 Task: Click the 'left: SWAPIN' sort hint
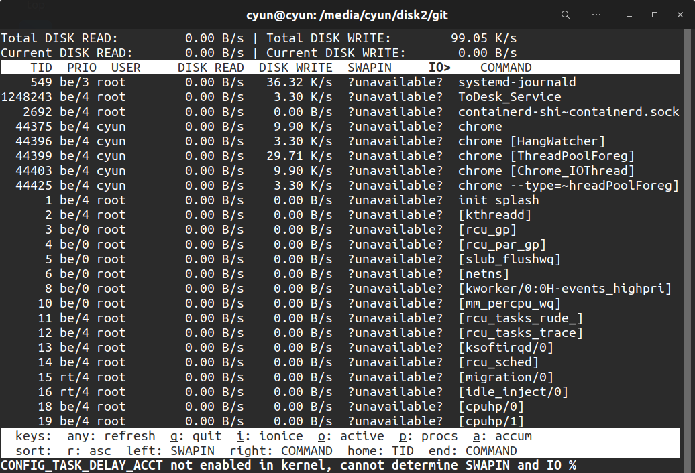tap(170, 451)
